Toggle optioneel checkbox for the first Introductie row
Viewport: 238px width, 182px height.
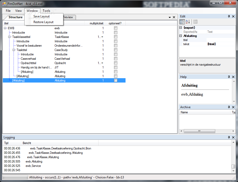[x=116, y=32]
